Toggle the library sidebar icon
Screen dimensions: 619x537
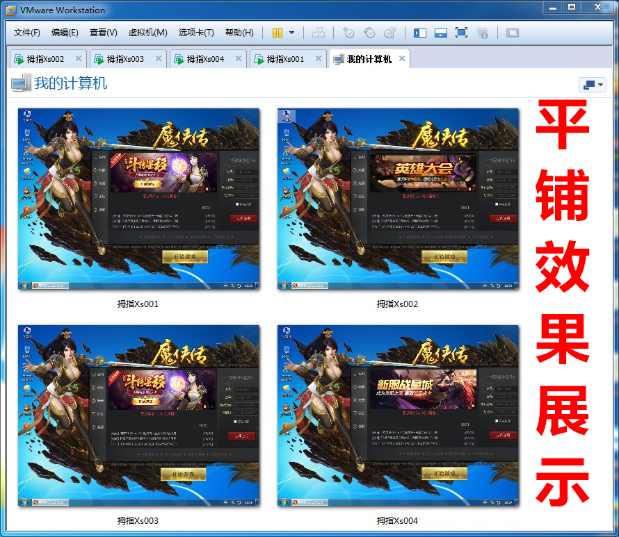point(419,33)
